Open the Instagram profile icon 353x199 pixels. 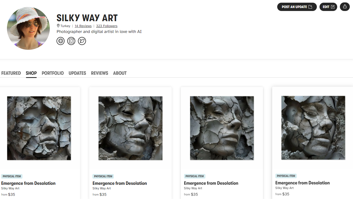point(71,41)
